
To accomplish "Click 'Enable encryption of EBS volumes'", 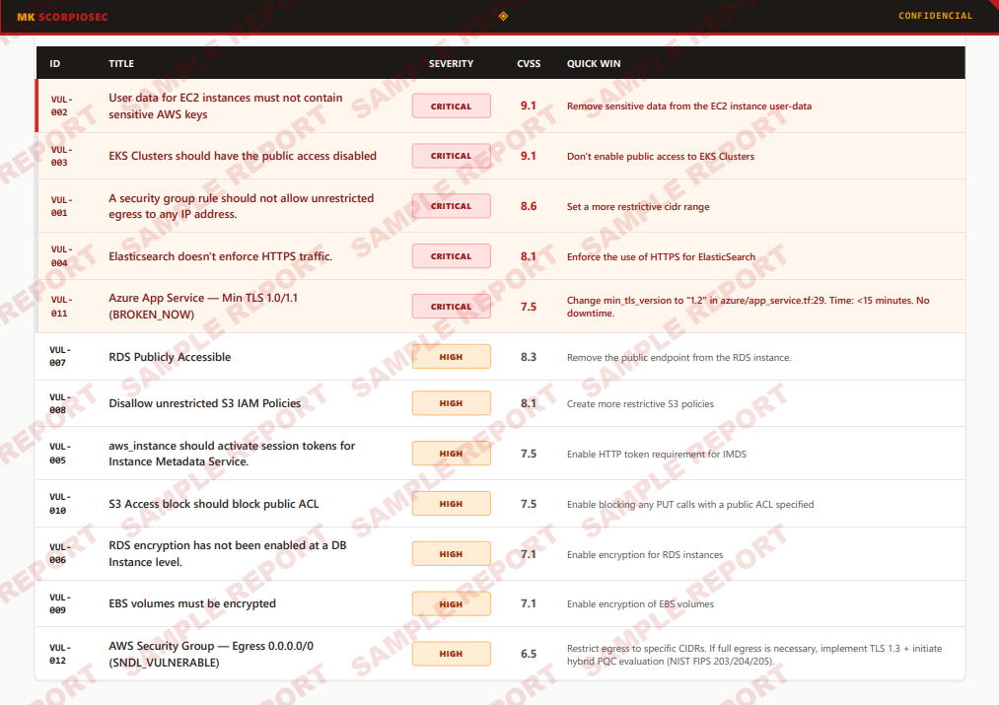I will click(640, 604).
